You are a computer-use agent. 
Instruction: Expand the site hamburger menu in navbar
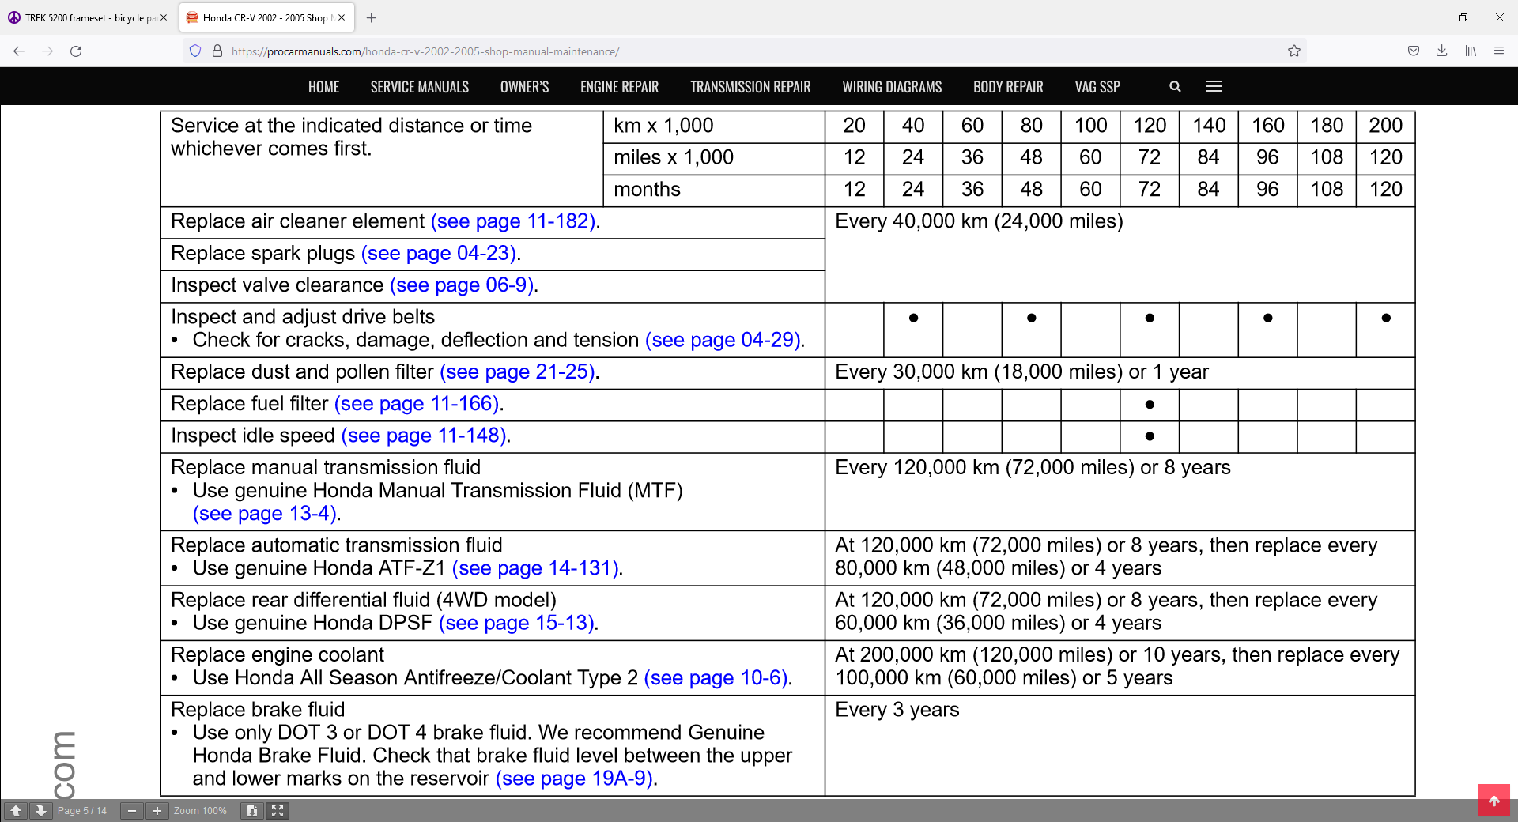click(1214, 87)
